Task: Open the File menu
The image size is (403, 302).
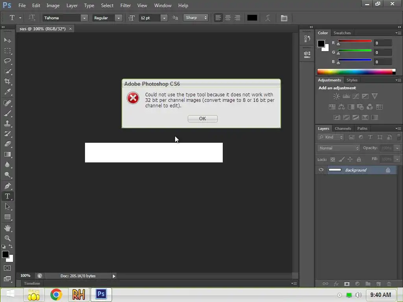Action: point(22,6)
